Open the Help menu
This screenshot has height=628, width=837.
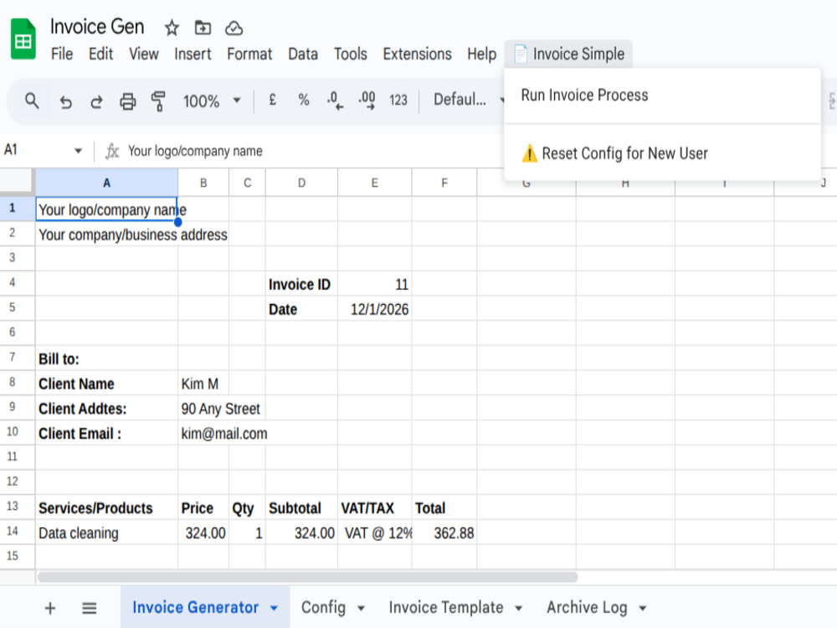tap(481, 54)
